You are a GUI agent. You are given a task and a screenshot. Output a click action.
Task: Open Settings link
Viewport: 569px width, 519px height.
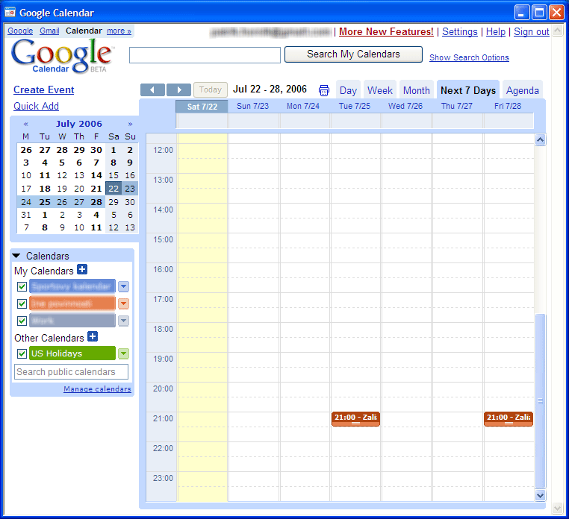(x=460, y=31)
